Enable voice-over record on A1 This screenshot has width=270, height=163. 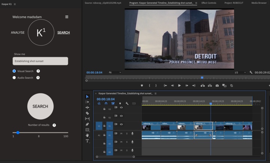coord(132,133)
